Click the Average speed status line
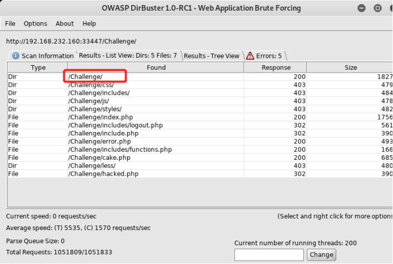This screenshot has width=393, height=264. [78, 228]
